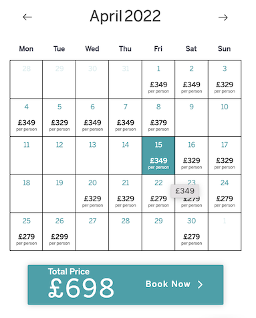Screen dimensions: 256x318
Task: Pick April 5 at £329 per person
Action: tap(59, 117)
